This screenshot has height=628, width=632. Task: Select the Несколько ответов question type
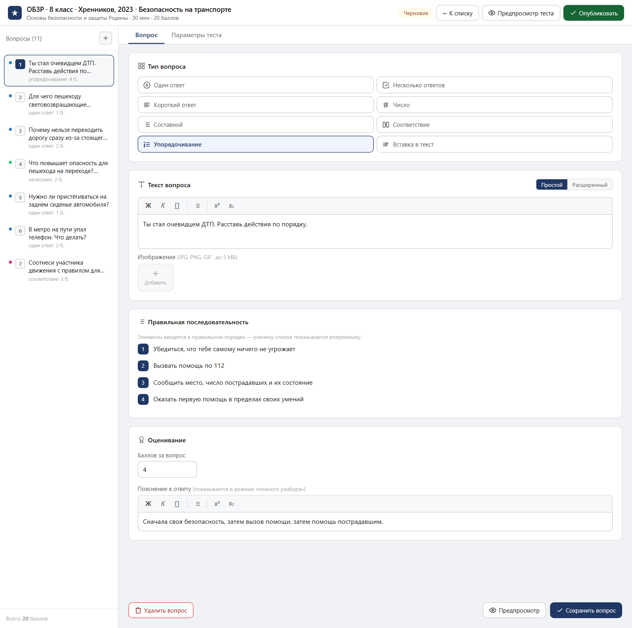tap(495, 85)
